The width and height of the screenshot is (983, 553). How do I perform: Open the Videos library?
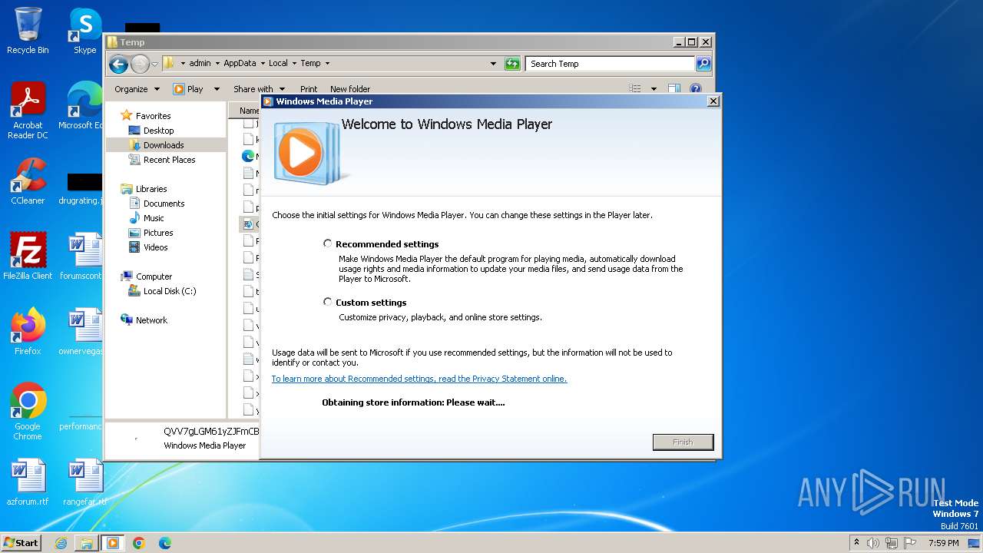coord(155,247)
